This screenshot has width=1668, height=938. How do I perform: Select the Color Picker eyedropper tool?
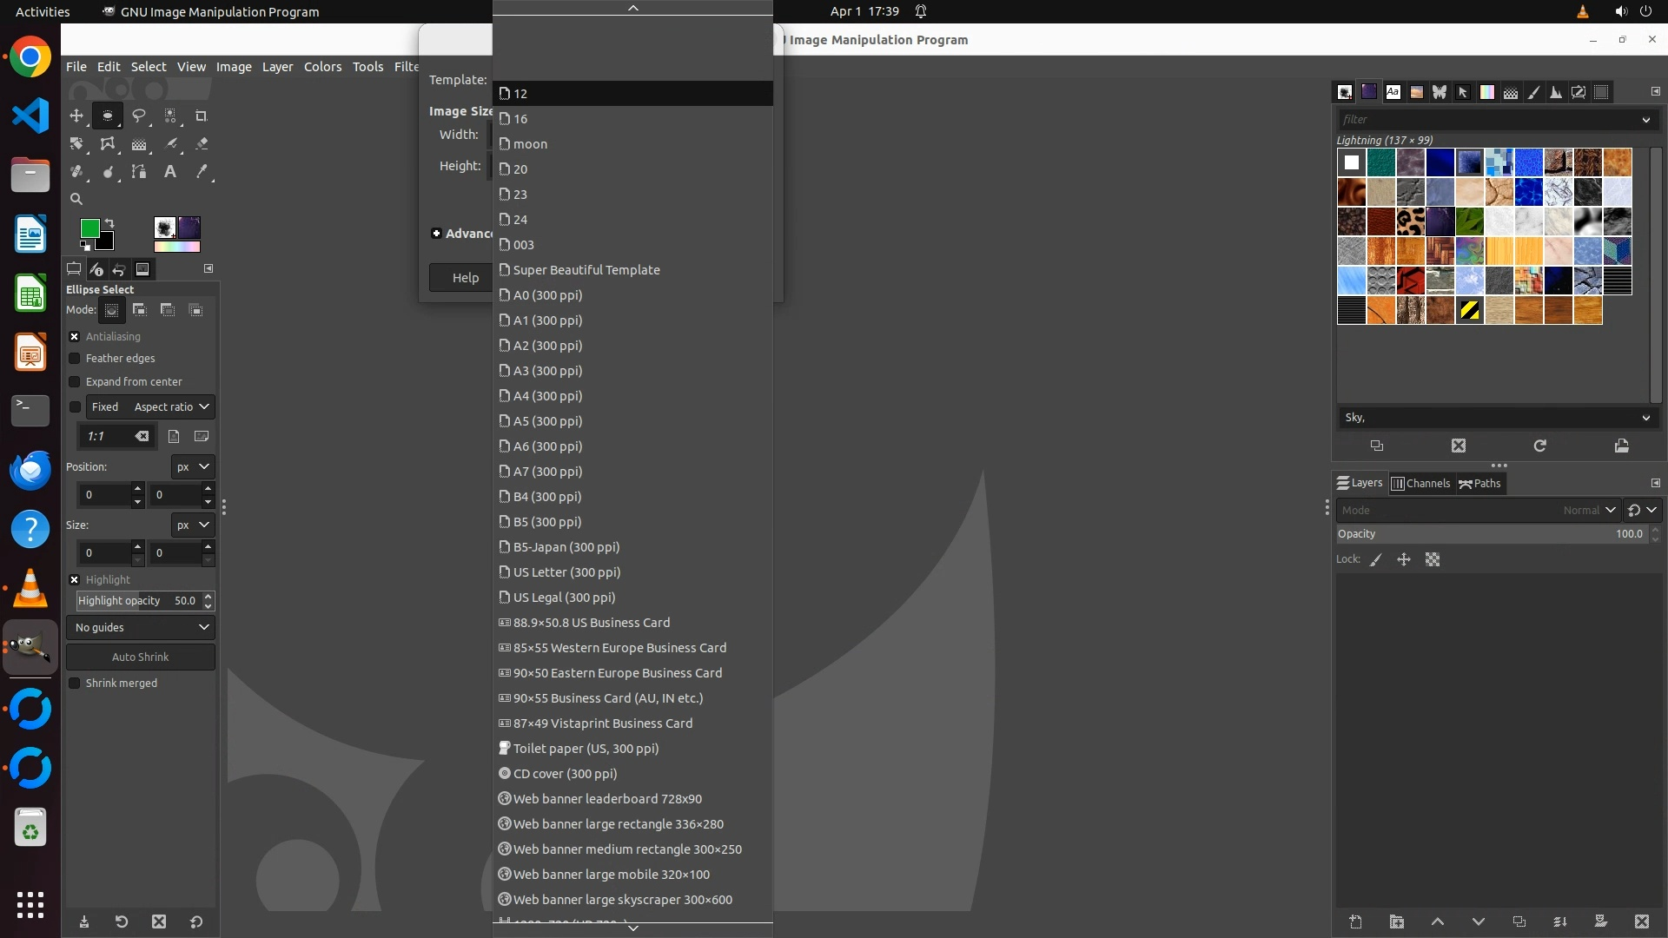202,171
